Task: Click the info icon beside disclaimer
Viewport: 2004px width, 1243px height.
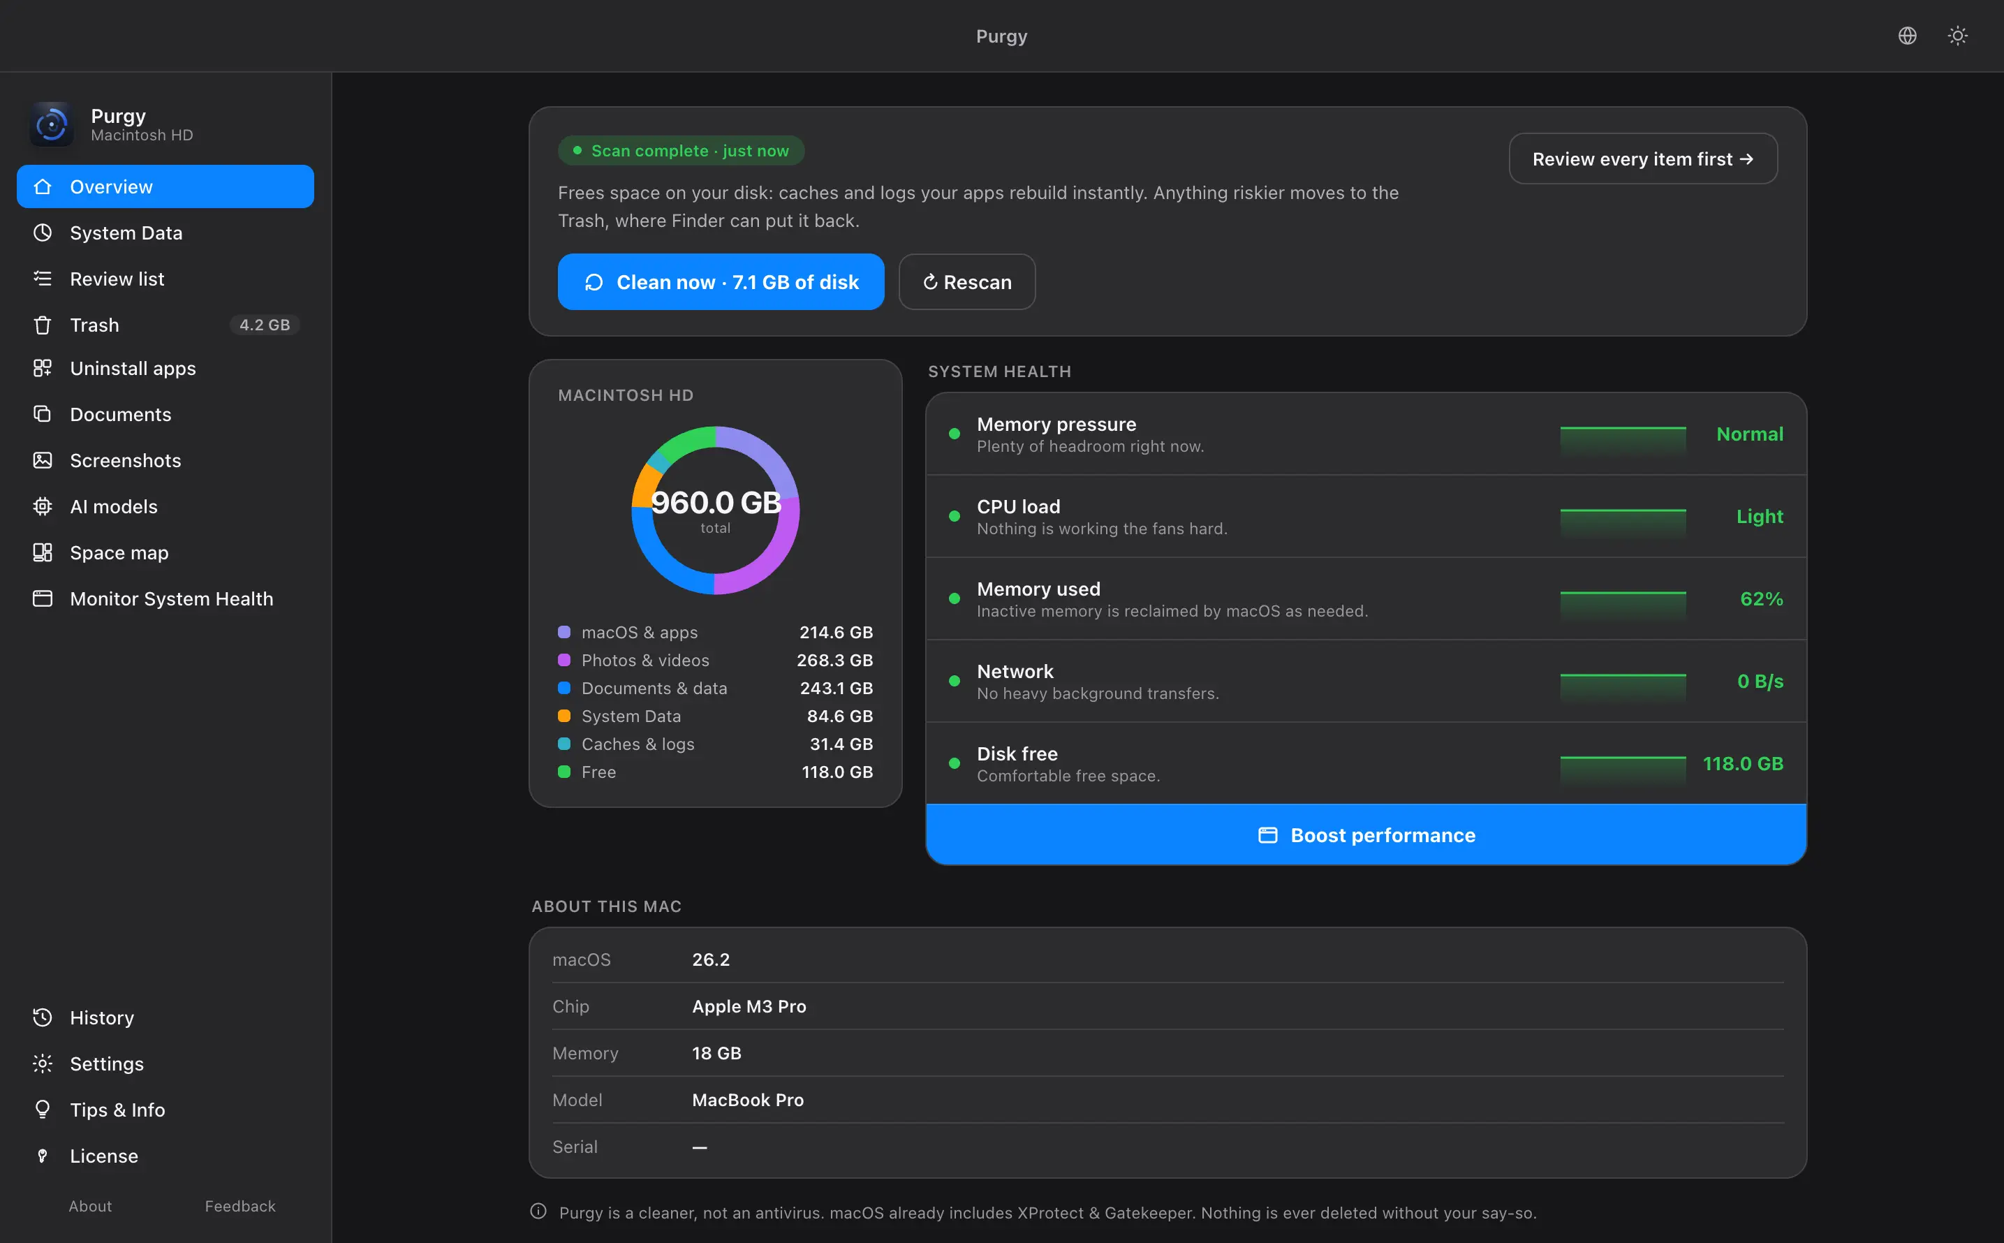Action: (x=538, y=1212)
